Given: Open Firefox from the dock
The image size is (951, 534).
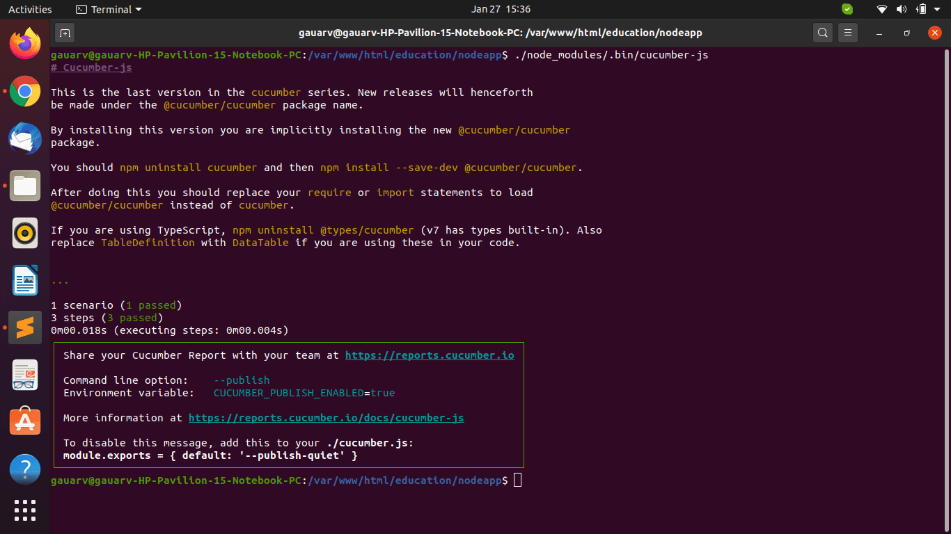Looking at the screenshot, I should 25,43.
